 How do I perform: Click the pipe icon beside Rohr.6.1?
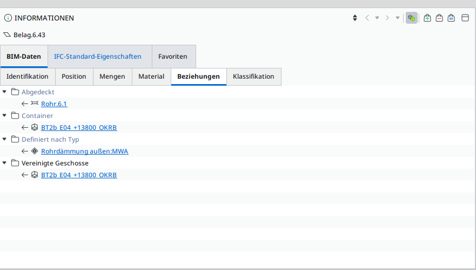pos(35,103)
